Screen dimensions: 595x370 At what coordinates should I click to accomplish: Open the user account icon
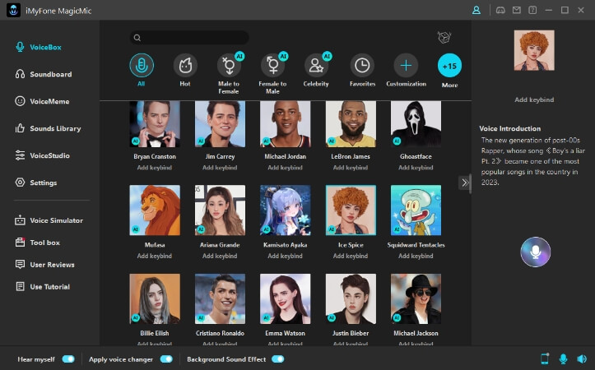[476, 10]
